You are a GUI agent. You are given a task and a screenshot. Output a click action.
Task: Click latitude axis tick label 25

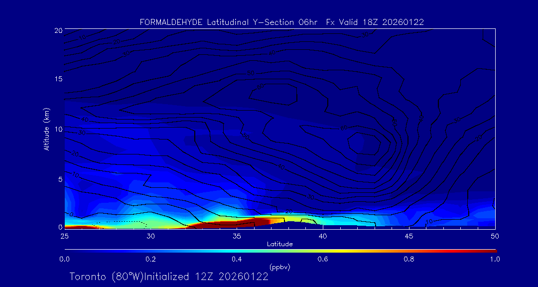[x=63, y=236]
